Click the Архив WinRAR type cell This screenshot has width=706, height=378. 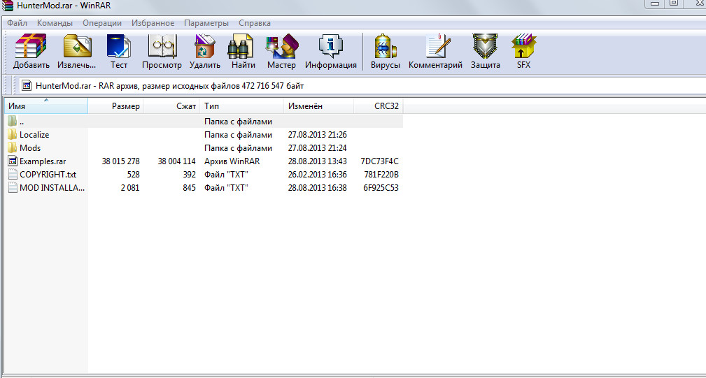232,161
